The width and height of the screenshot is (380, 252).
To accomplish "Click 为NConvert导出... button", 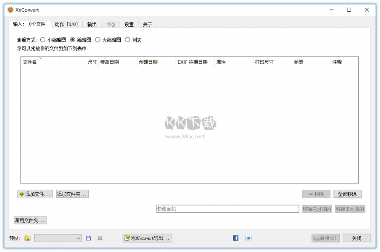I will 147,238.
